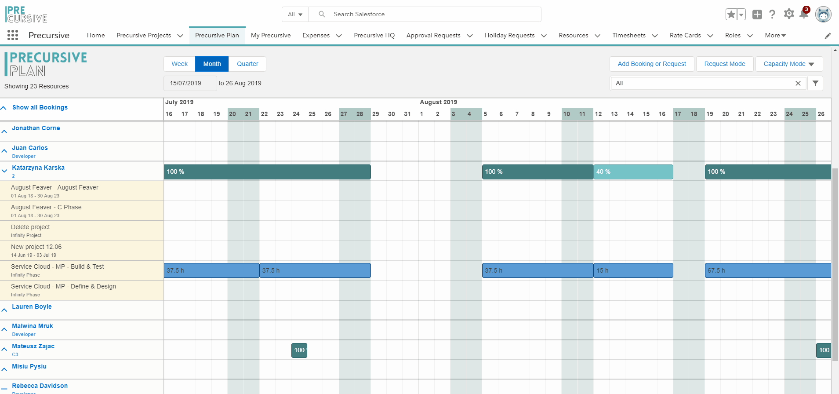Switch to the Week view
Screen dimensions: 839x394
click(x=179, y=64)
